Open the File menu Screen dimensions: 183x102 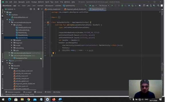(x=7, y=2)
